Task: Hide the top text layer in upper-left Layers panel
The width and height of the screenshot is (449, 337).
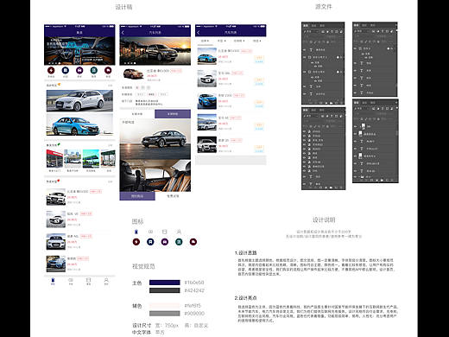Action: (x=305, y=50)
